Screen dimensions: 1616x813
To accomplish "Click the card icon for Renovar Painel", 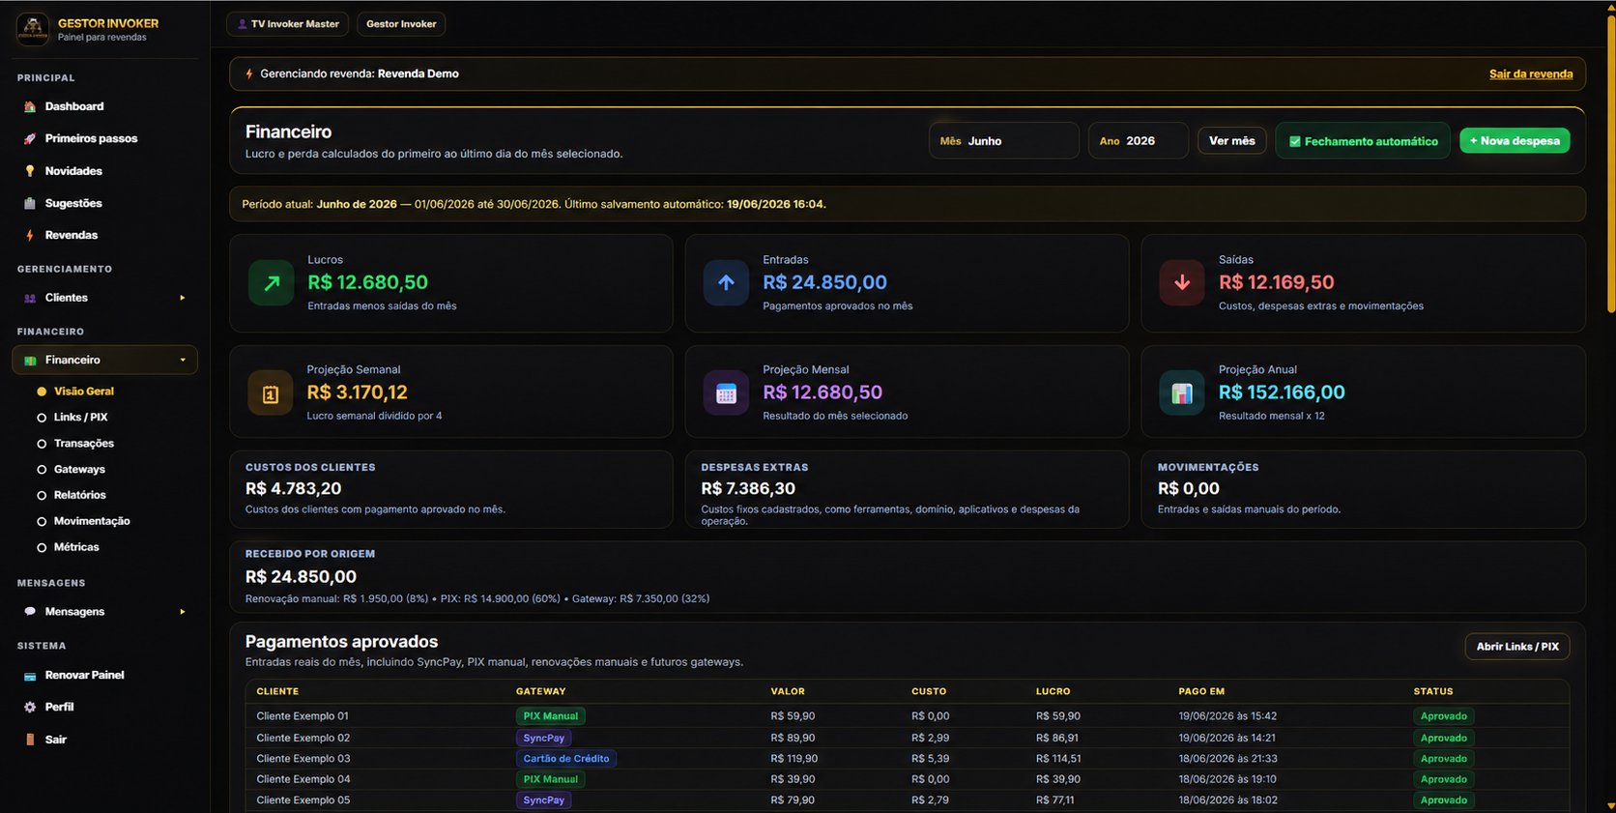I will 30,676.
